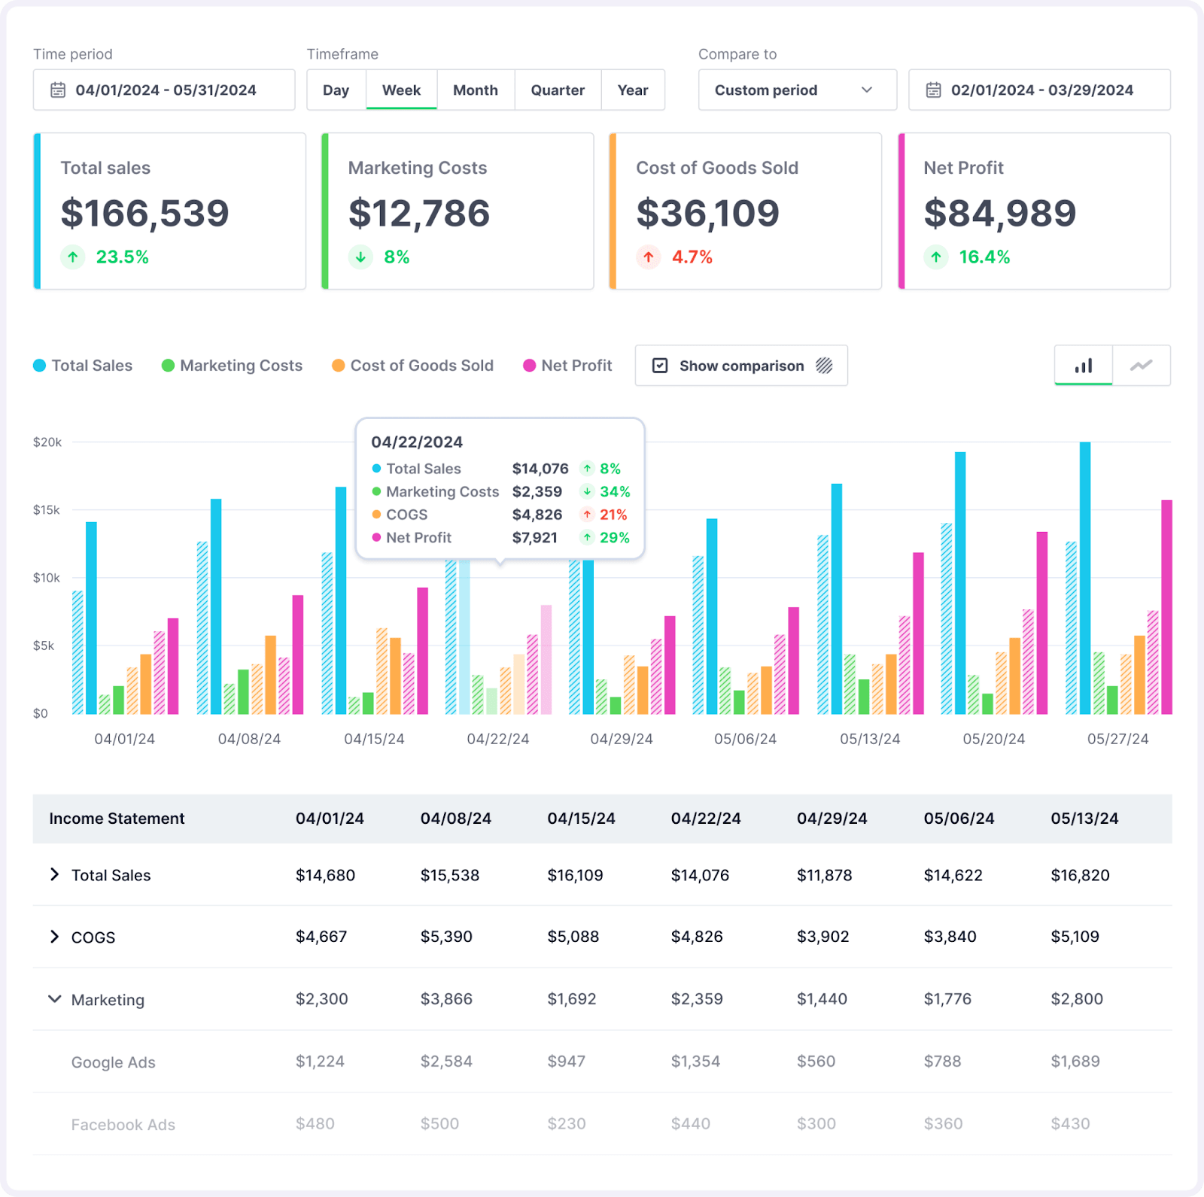The width and height of the screenshot is (1204, 1197).
Task: Click Cost of Goods Sold red up-arrow
Action: (649, 257)
